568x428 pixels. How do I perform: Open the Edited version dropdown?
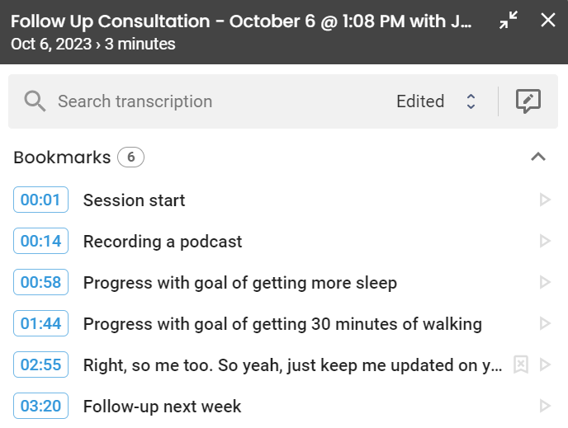(x=436, y=101)
